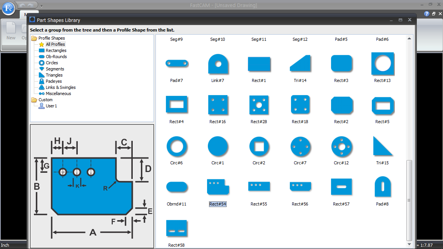Click the Pad#6 label
The width and height of the screenshot is (443, 249).
click(382, 39)
